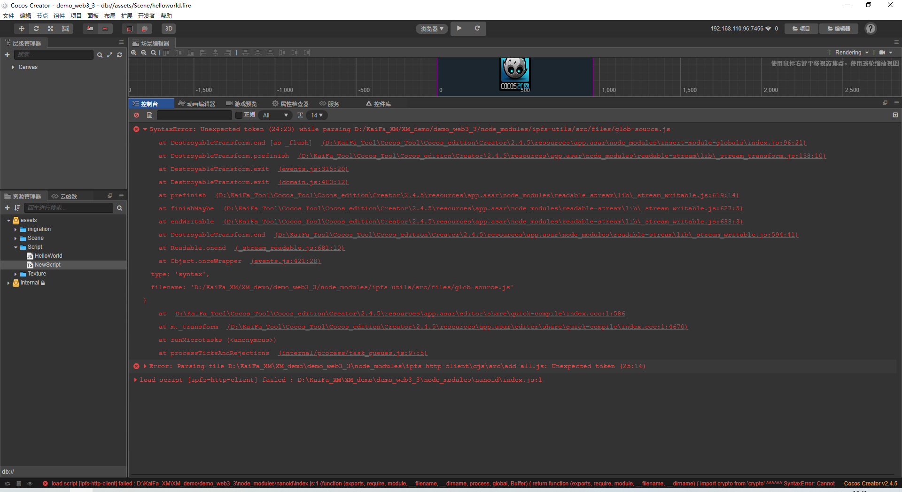
Task: Clear the console log
Action: click(136, 115)
